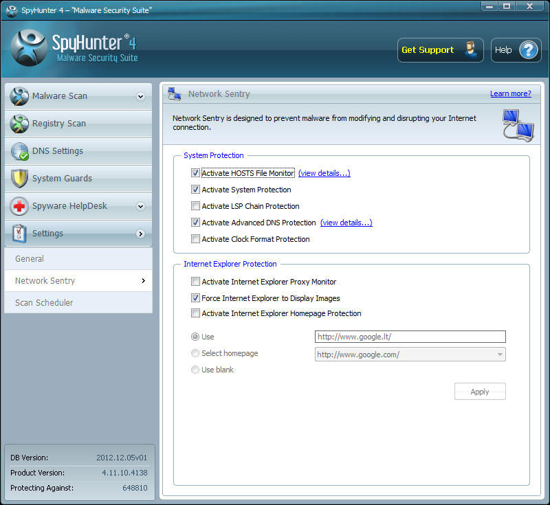Screen dimensions: 550x505
Task: Close the SpyHunter window
Action: tap(530, 6)
